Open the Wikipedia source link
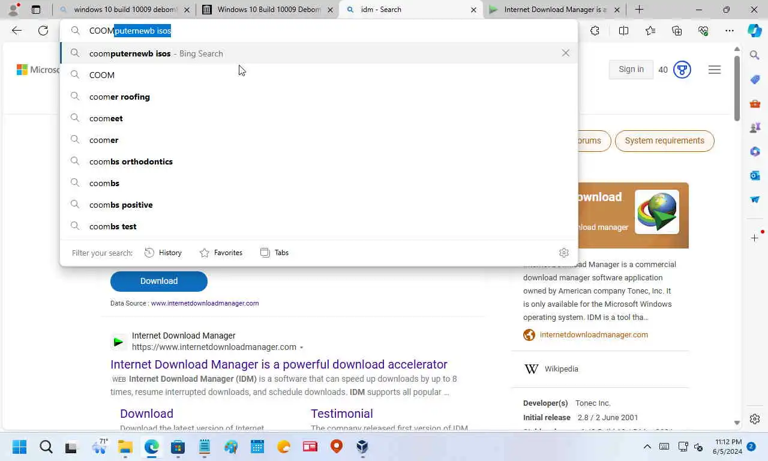This screenshot has height=461, width=768. tap(562, 369)
